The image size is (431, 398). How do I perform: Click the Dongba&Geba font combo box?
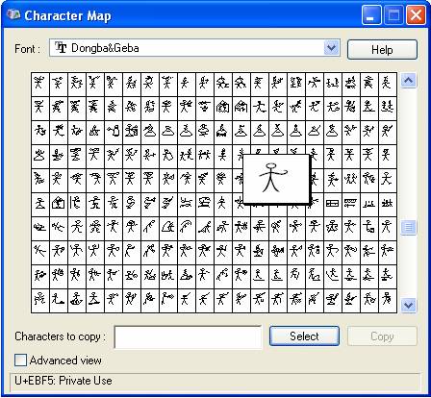click(x=194, y=48)
